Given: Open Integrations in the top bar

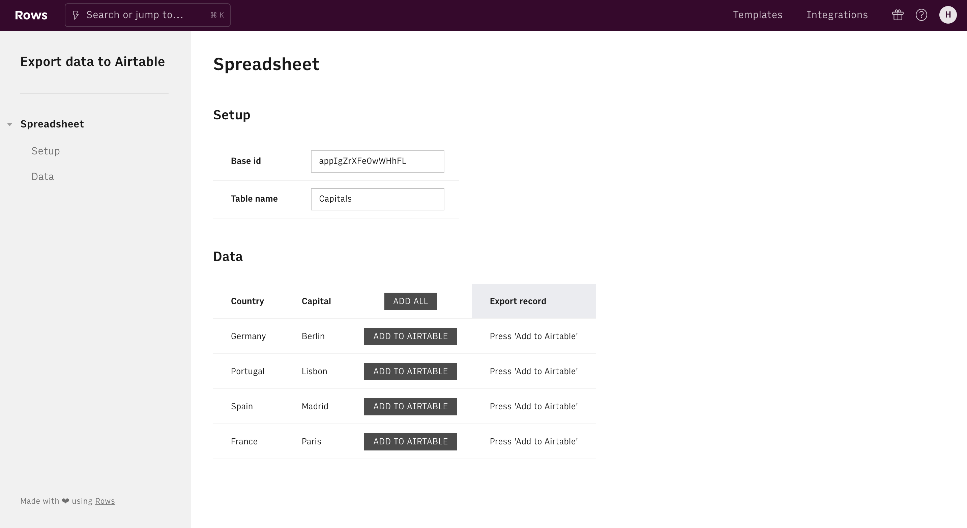Looking at the screenshot, I should pyautogui.click(x=837, y=15).
